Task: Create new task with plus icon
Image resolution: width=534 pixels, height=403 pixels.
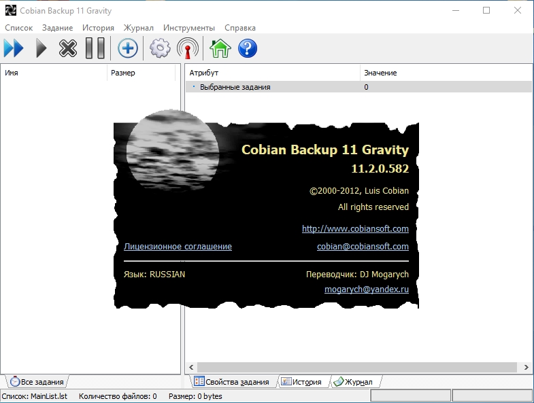Action: coord(128,48)
